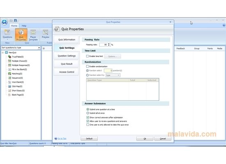
Task: Open the Quiz Properties ribbon button
Action: pos(21,35)
